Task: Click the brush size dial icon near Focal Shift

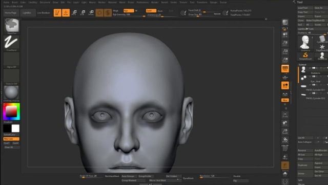Action: [183, 13]
